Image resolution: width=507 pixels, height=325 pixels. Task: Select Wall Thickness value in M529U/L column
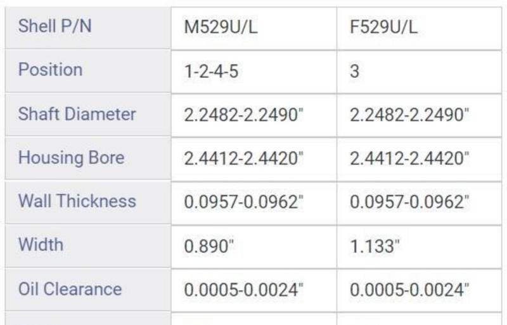pos(244,202)
